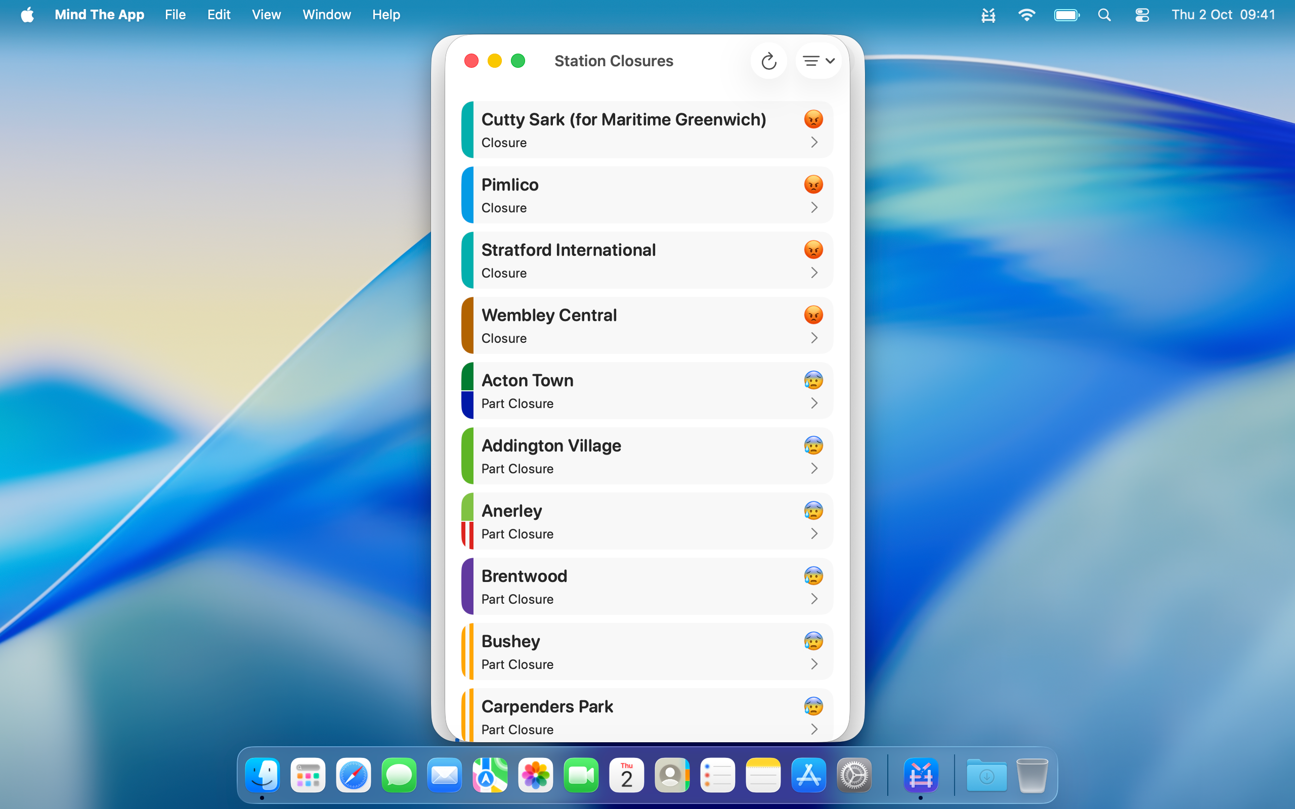Open the Mind The App menu
Viewport: 1295px width, 809px height.
[100, 15]
